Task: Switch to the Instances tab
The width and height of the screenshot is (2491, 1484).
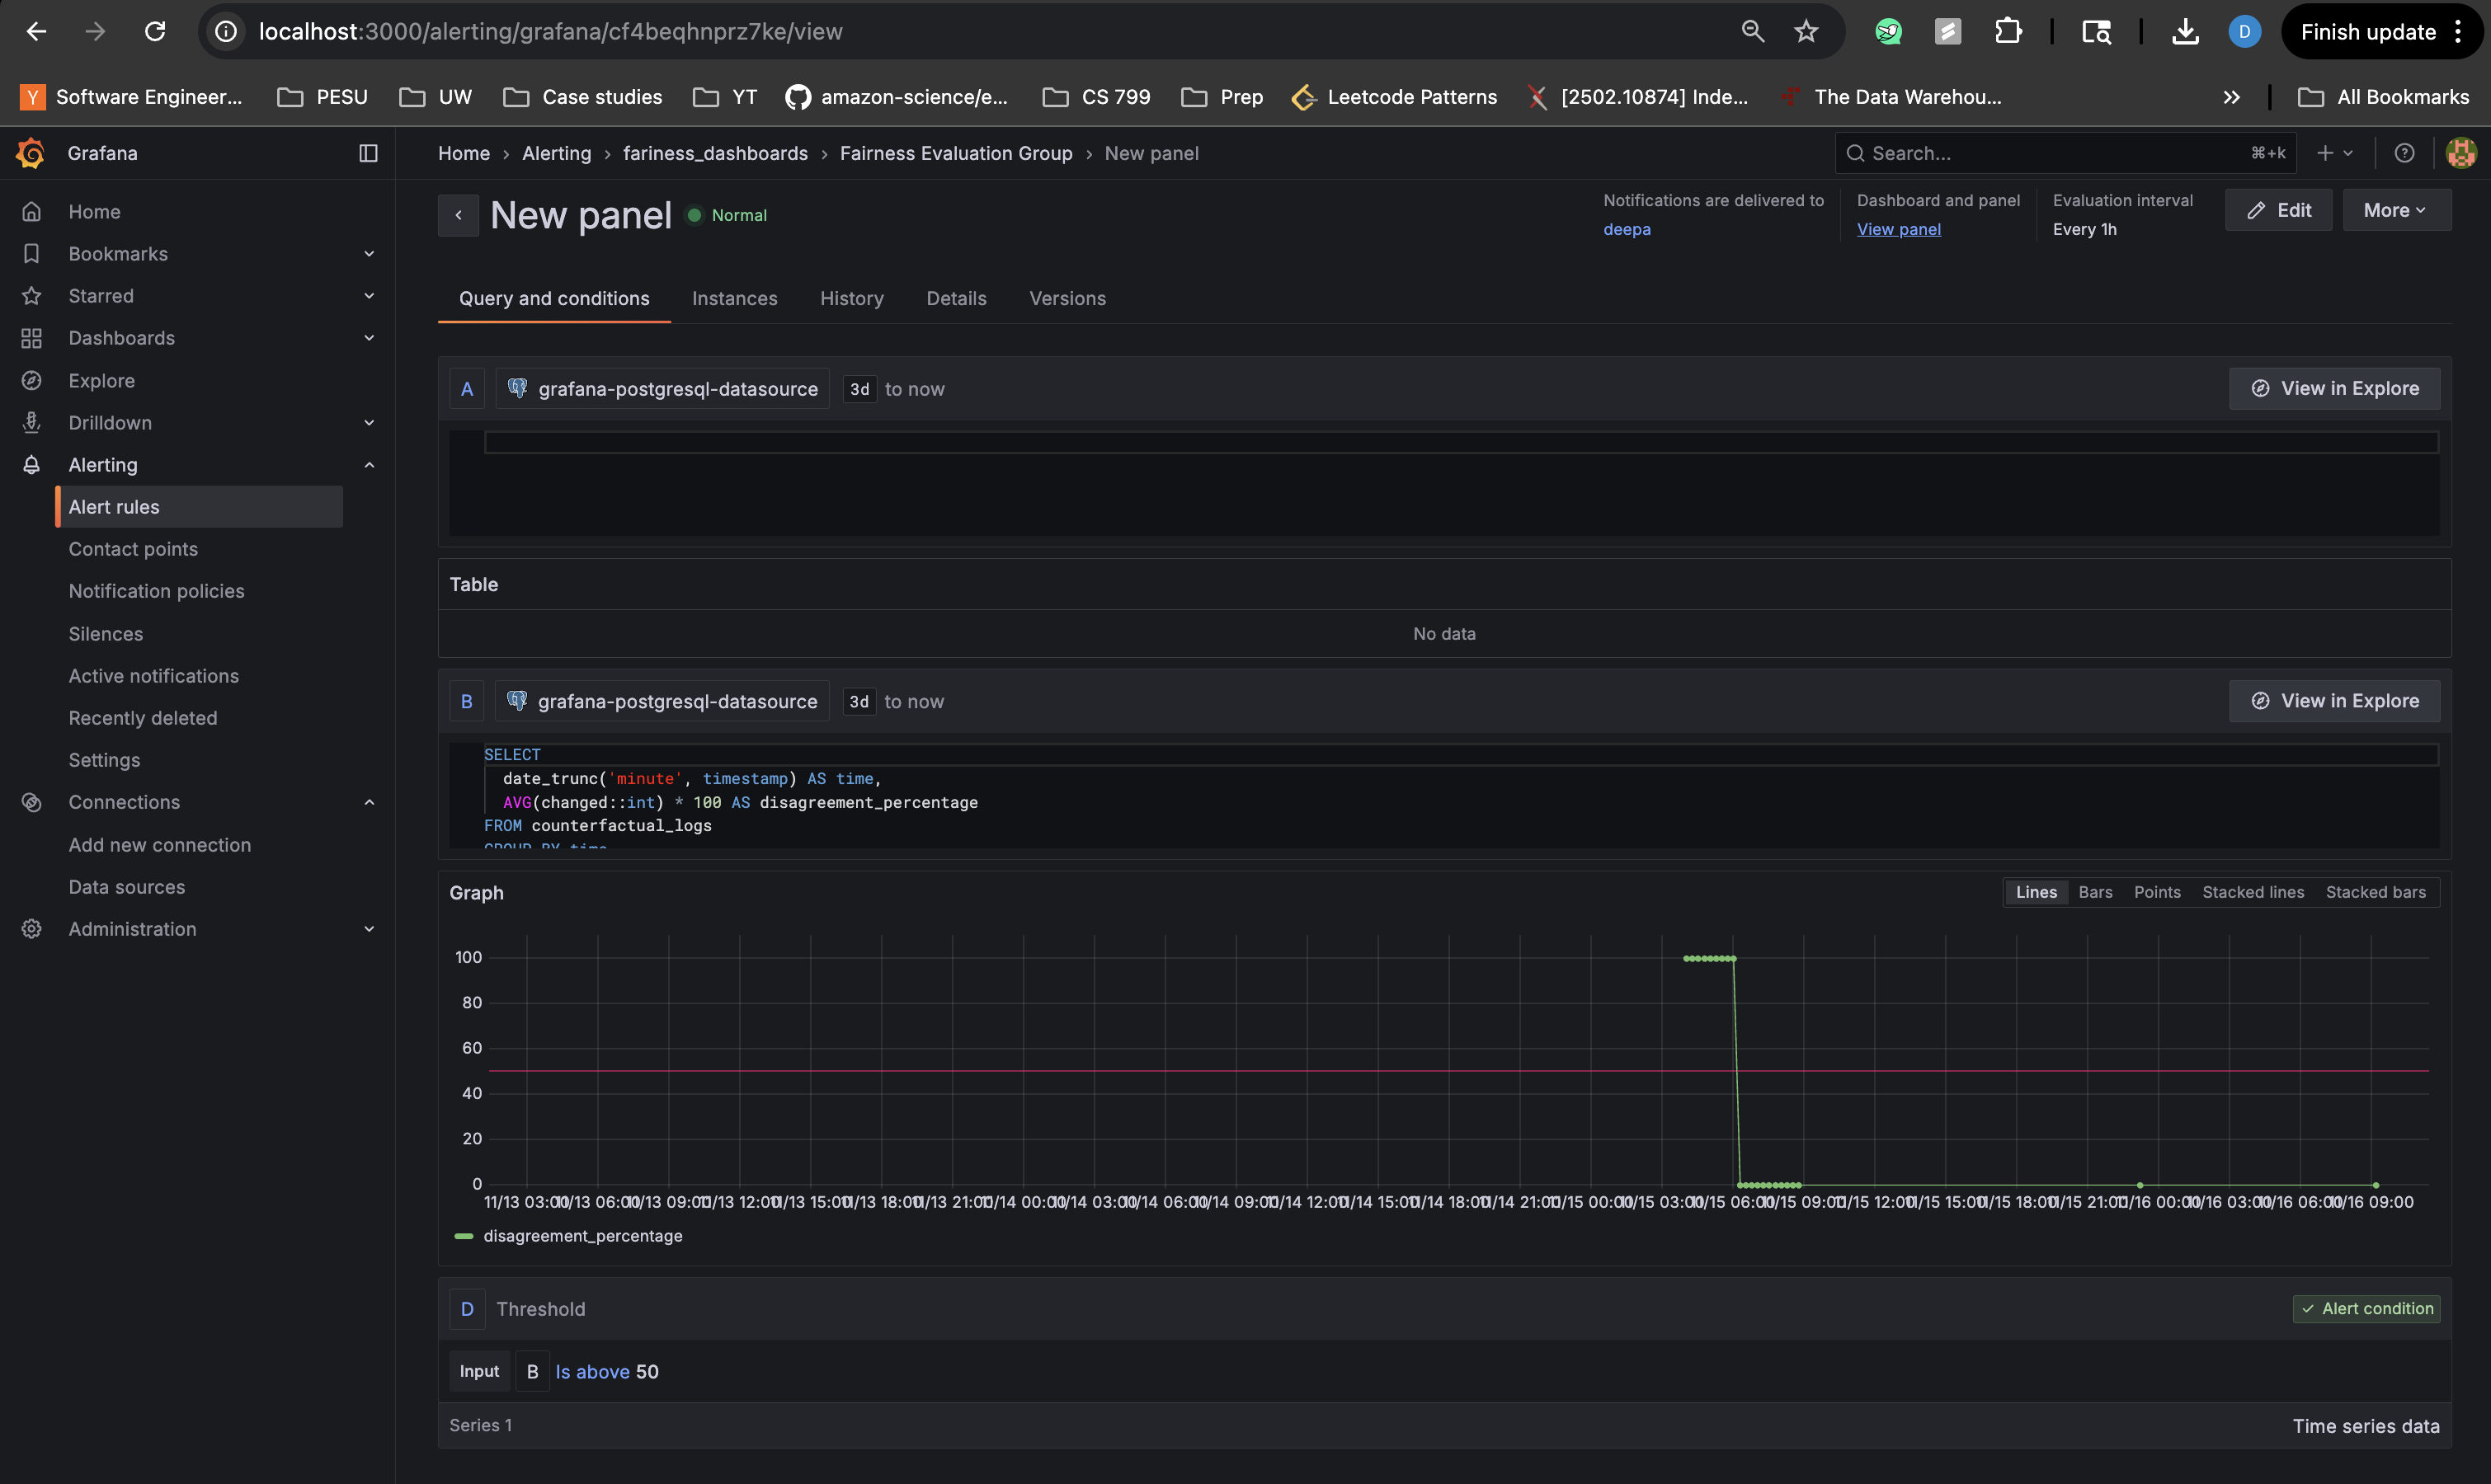Action: 734,298
